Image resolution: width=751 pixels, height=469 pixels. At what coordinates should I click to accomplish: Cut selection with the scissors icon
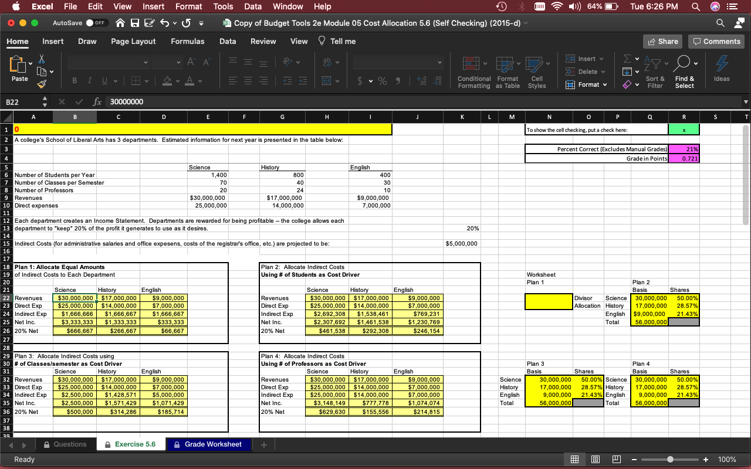click(40, 60)
